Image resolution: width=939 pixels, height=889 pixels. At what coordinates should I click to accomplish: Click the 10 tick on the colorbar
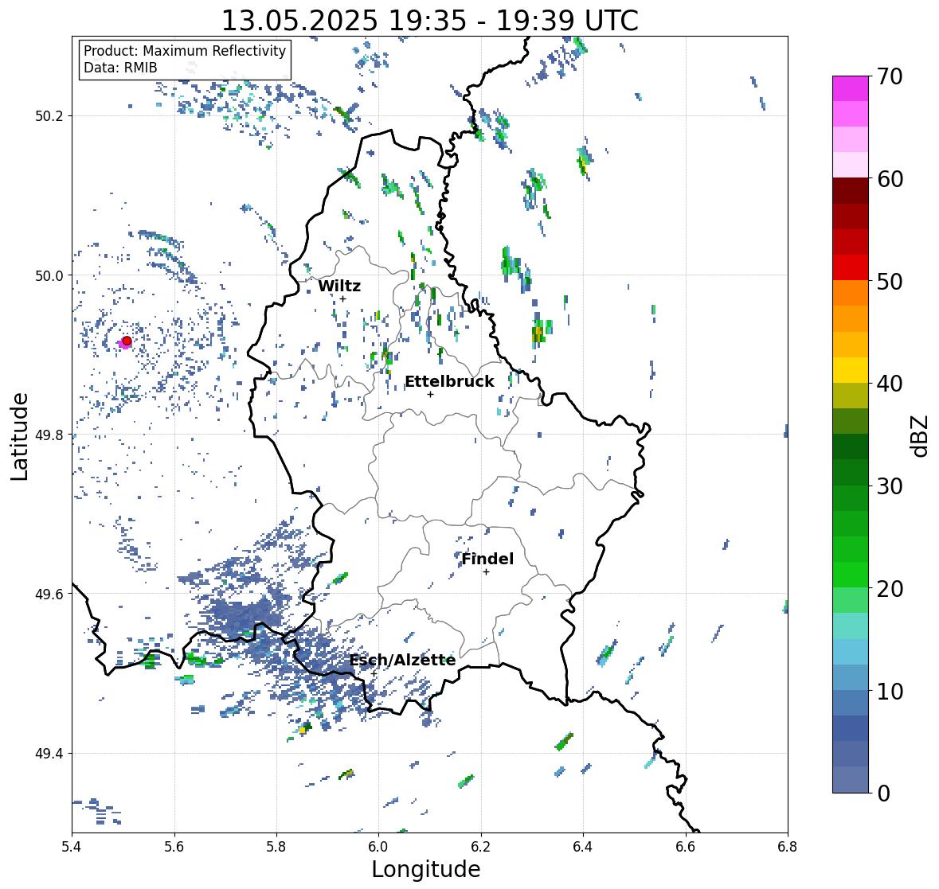[x=890, y=691]
